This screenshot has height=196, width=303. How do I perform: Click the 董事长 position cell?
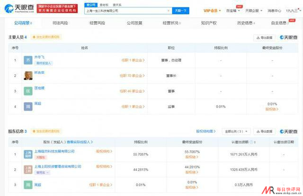click(171, 76)
